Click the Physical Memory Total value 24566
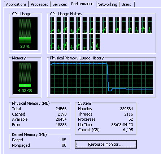 (61, 109)
